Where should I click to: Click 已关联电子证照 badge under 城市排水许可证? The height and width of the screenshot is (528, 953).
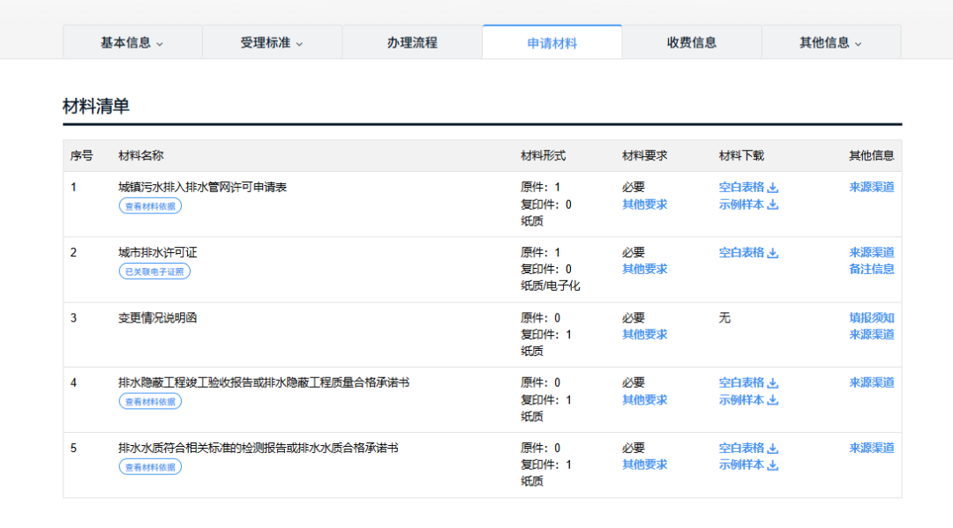(x=154, y=271)
